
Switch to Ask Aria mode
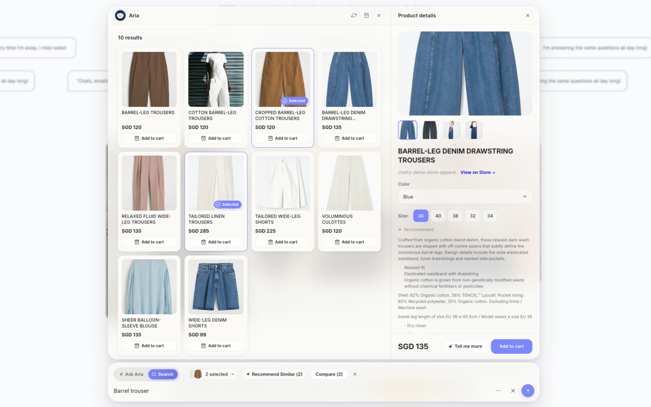[x=131, y=374]
